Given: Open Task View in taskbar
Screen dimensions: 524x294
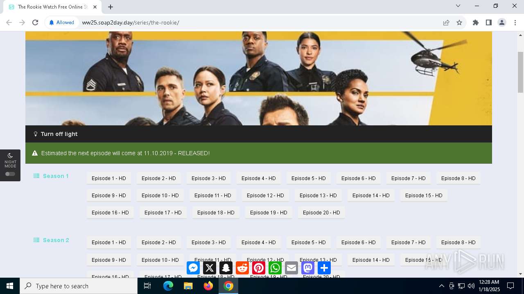Looking at the screenshot, I should pos(147,286).
